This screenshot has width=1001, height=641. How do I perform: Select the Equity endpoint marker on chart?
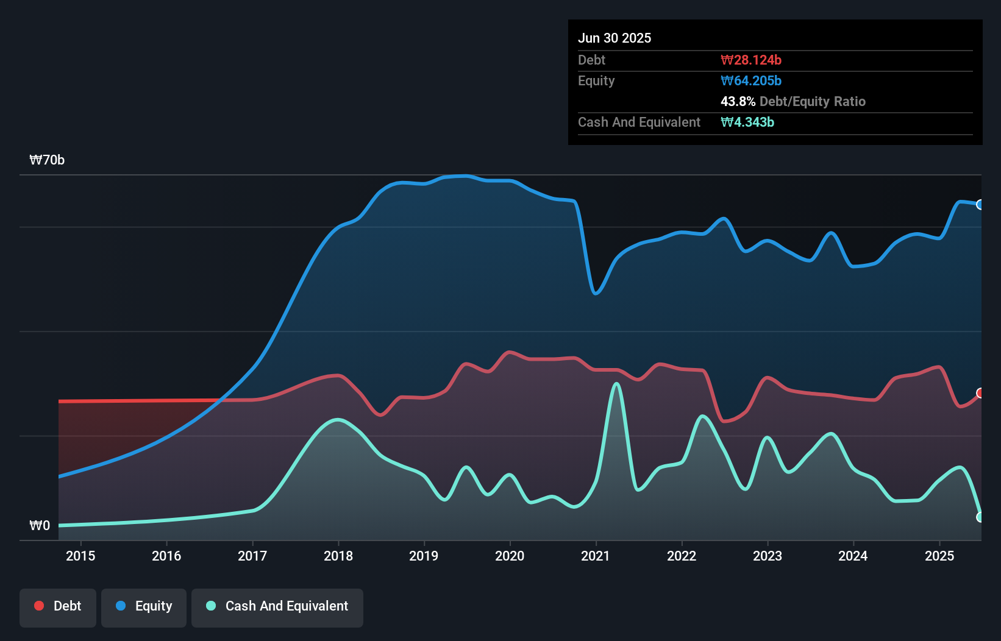coord(980,205)
